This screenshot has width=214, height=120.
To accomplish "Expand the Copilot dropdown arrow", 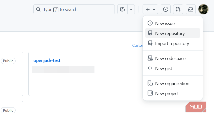I will 131,9.
